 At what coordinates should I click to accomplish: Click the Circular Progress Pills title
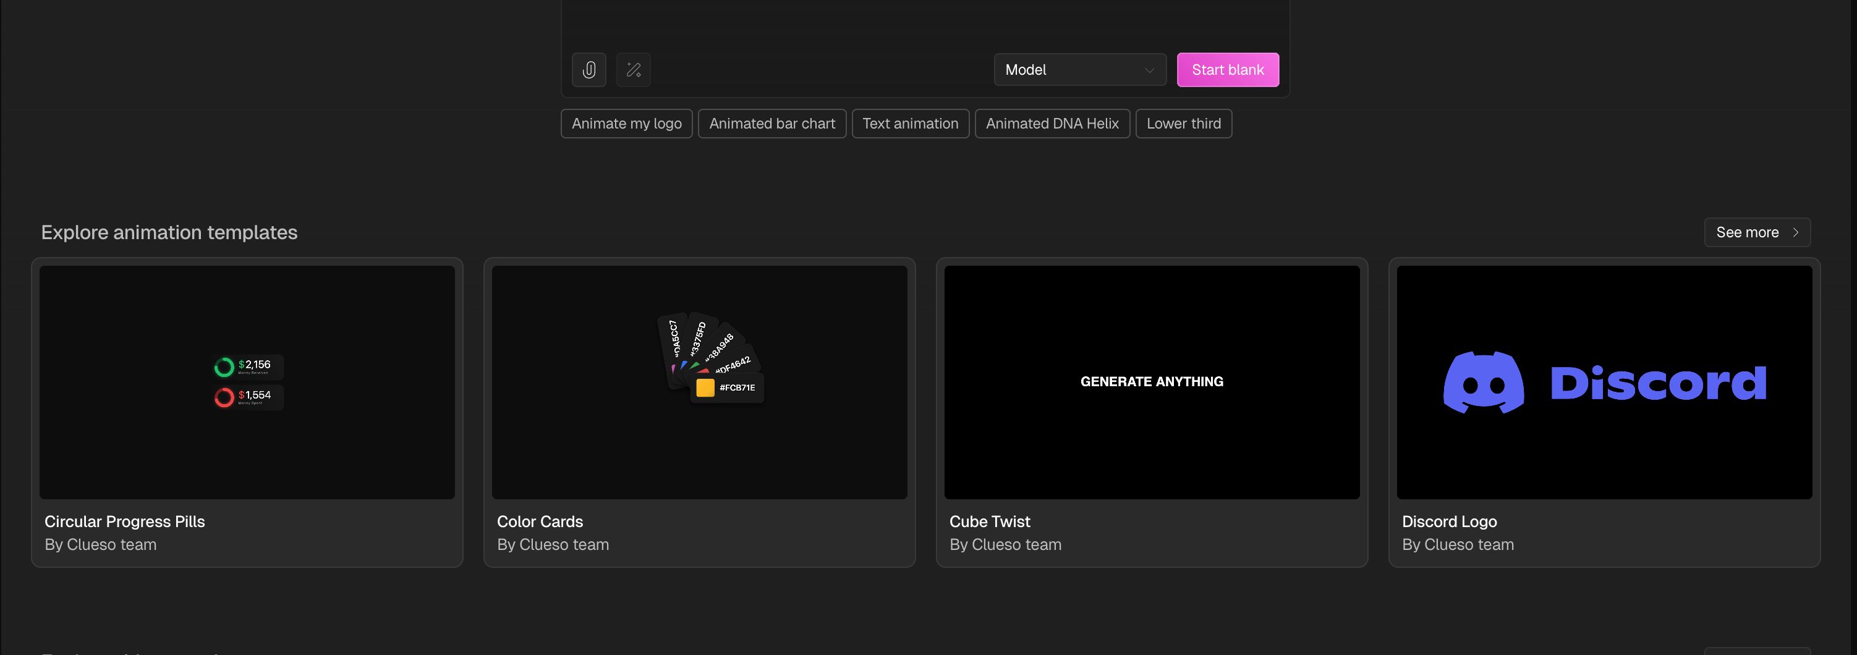pyautogui.click(x=125, y=522)
